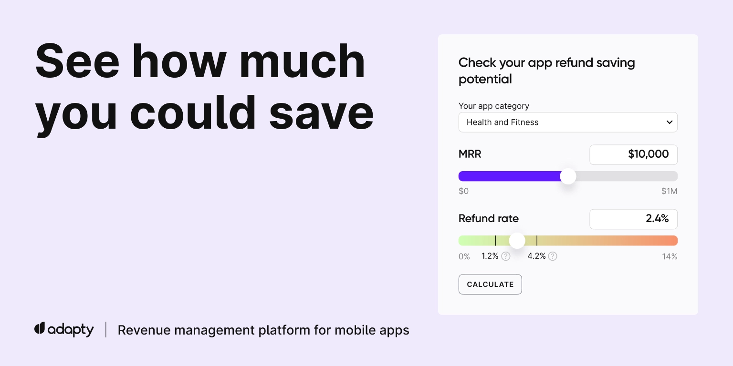Click the 2.4% refund rate input field
733x366 pixels.
tap(634, 219)
